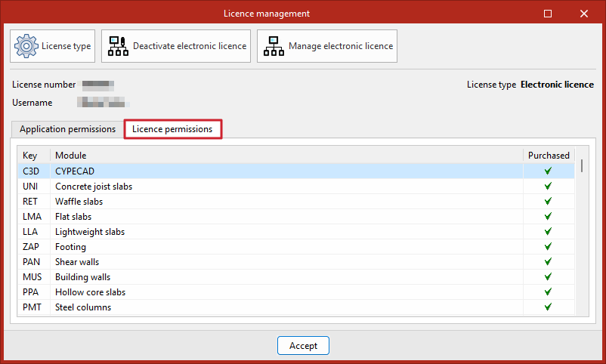Confirm with the Accept button

coord(303,345)
